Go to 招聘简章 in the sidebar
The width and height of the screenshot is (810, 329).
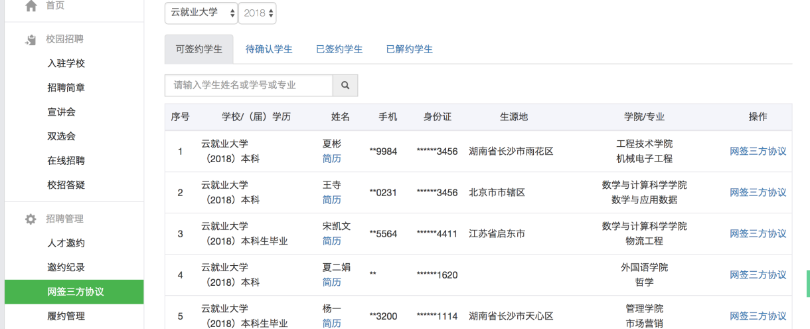point(66,88)
